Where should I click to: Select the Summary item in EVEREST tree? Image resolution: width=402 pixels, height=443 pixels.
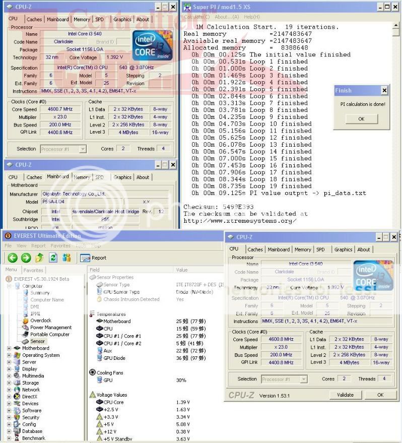click(40, 293)
